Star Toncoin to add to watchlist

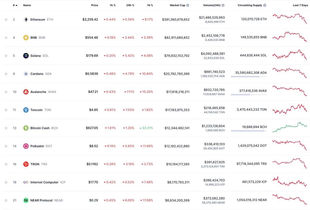pyautogui.click(x=6, y=110)
